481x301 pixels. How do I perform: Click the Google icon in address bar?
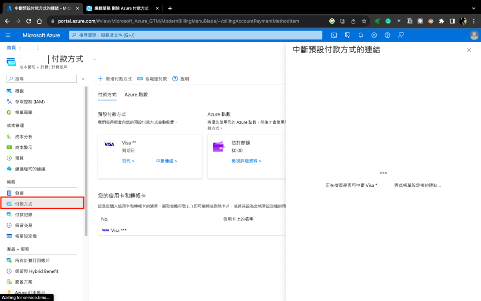pos(332,21)
